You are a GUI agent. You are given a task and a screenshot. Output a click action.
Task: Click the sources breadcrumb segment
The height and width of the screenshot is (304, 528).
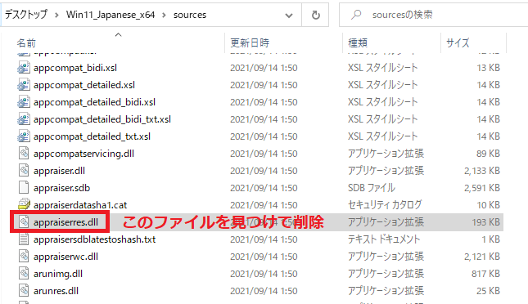click(190, 16)
